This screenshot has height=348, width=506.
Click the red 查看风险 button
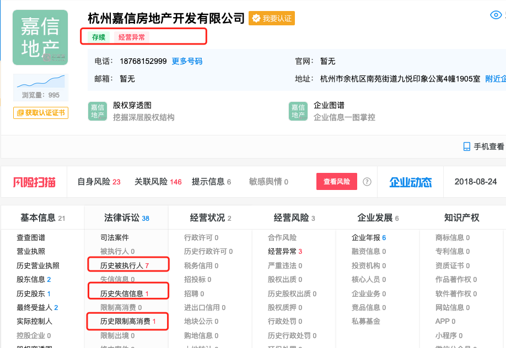337,182
